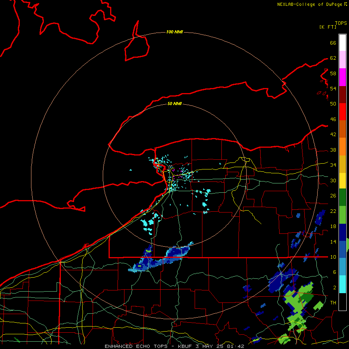The height and width of the screenshot is (349, 349).
Task: Select the "[K FT]" units label
Action: tap(328, 27)
